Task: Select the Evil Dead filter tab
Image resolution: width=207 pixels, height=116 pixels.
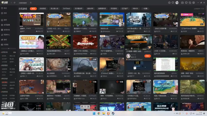Action: coord(66,9)
